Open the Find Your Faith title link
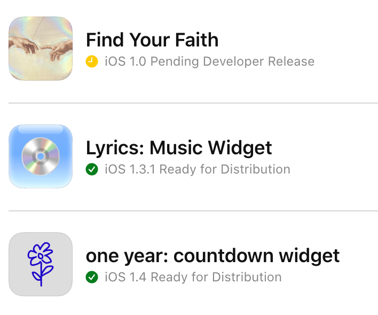 pyautogui.click(x=152, y=40)
